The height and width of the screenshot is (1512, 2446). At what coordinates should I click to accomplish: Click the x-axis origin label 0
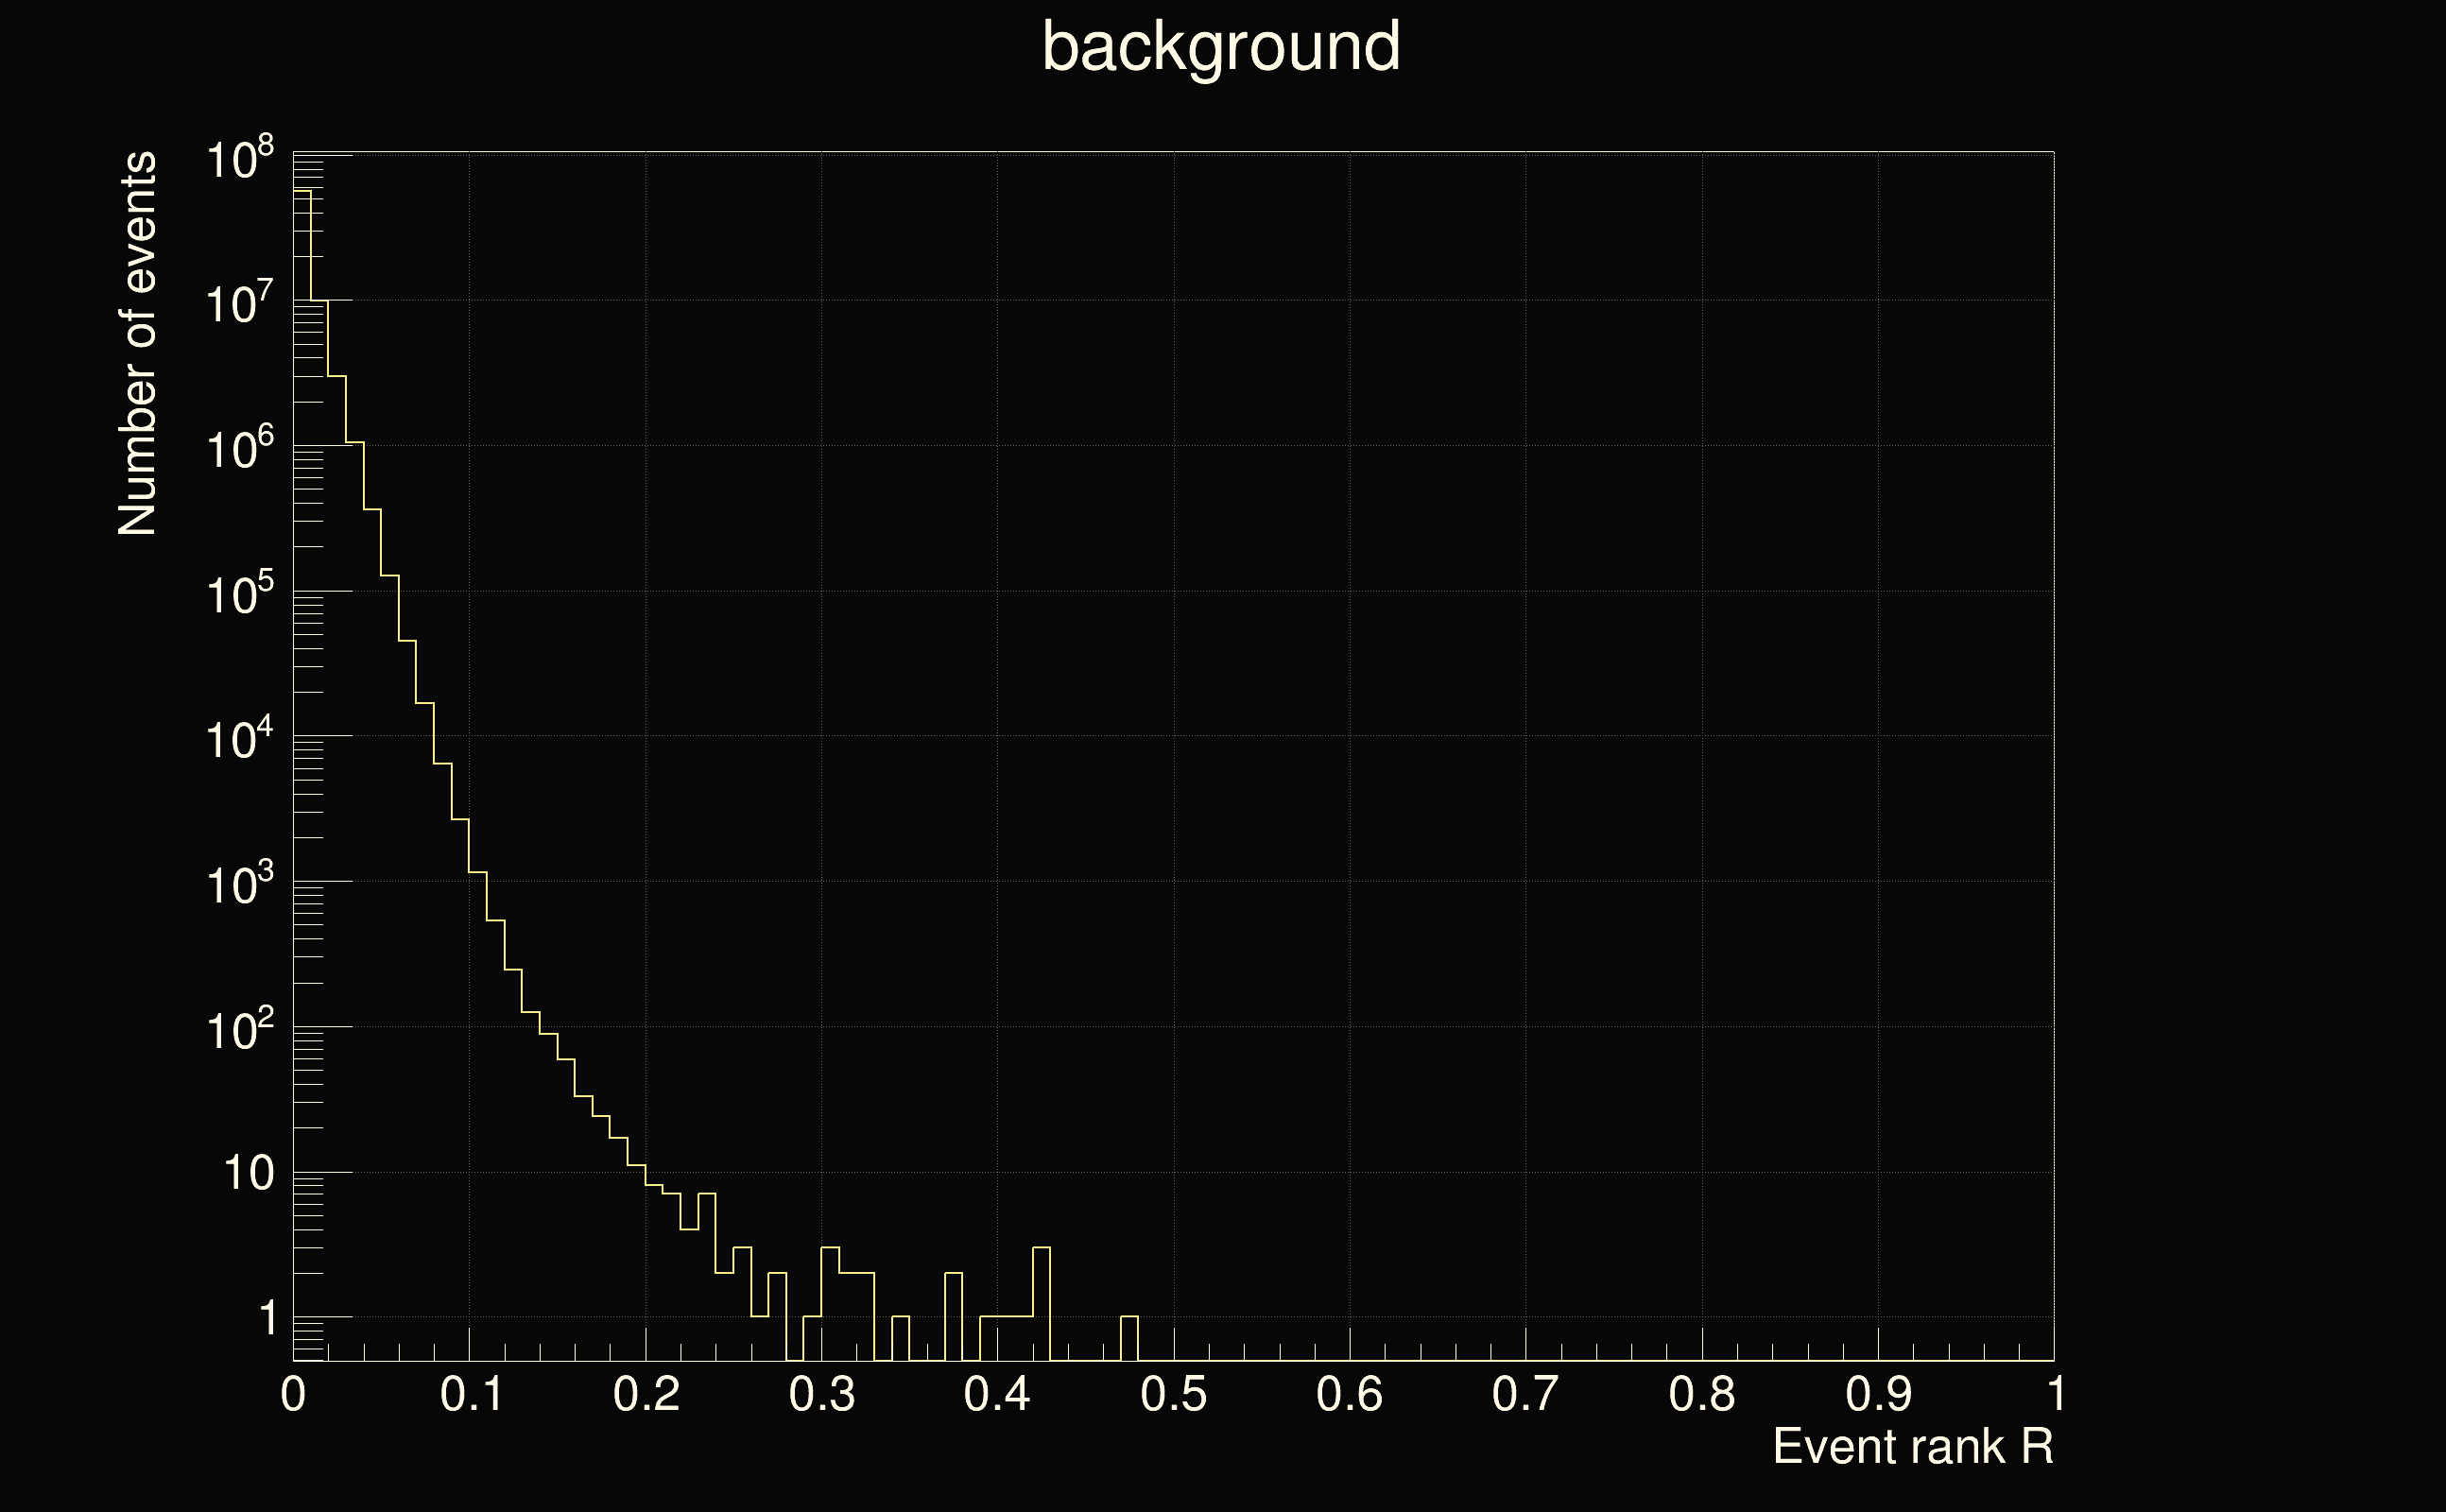[293, 1394]
